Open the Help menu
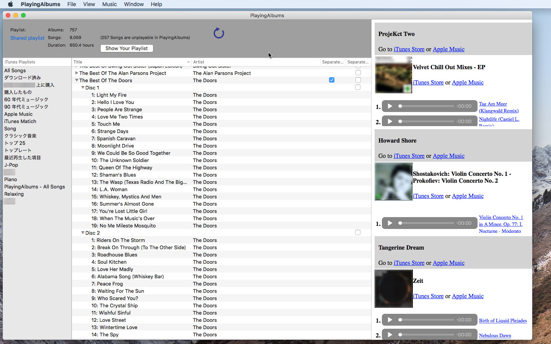 coord(156,4)
